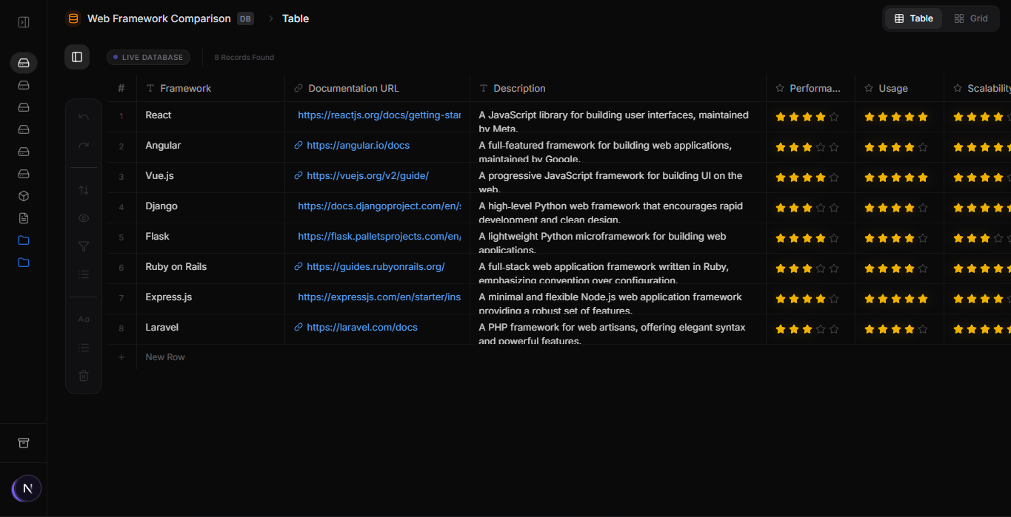Screen dimensions: 1011x517
Task: Select the filter funnel icon
Action: [x=84, y=246]
